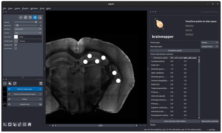This screenshot has width=222, height=133.
Task: Click Save points summary button
Action: [210, 121]
